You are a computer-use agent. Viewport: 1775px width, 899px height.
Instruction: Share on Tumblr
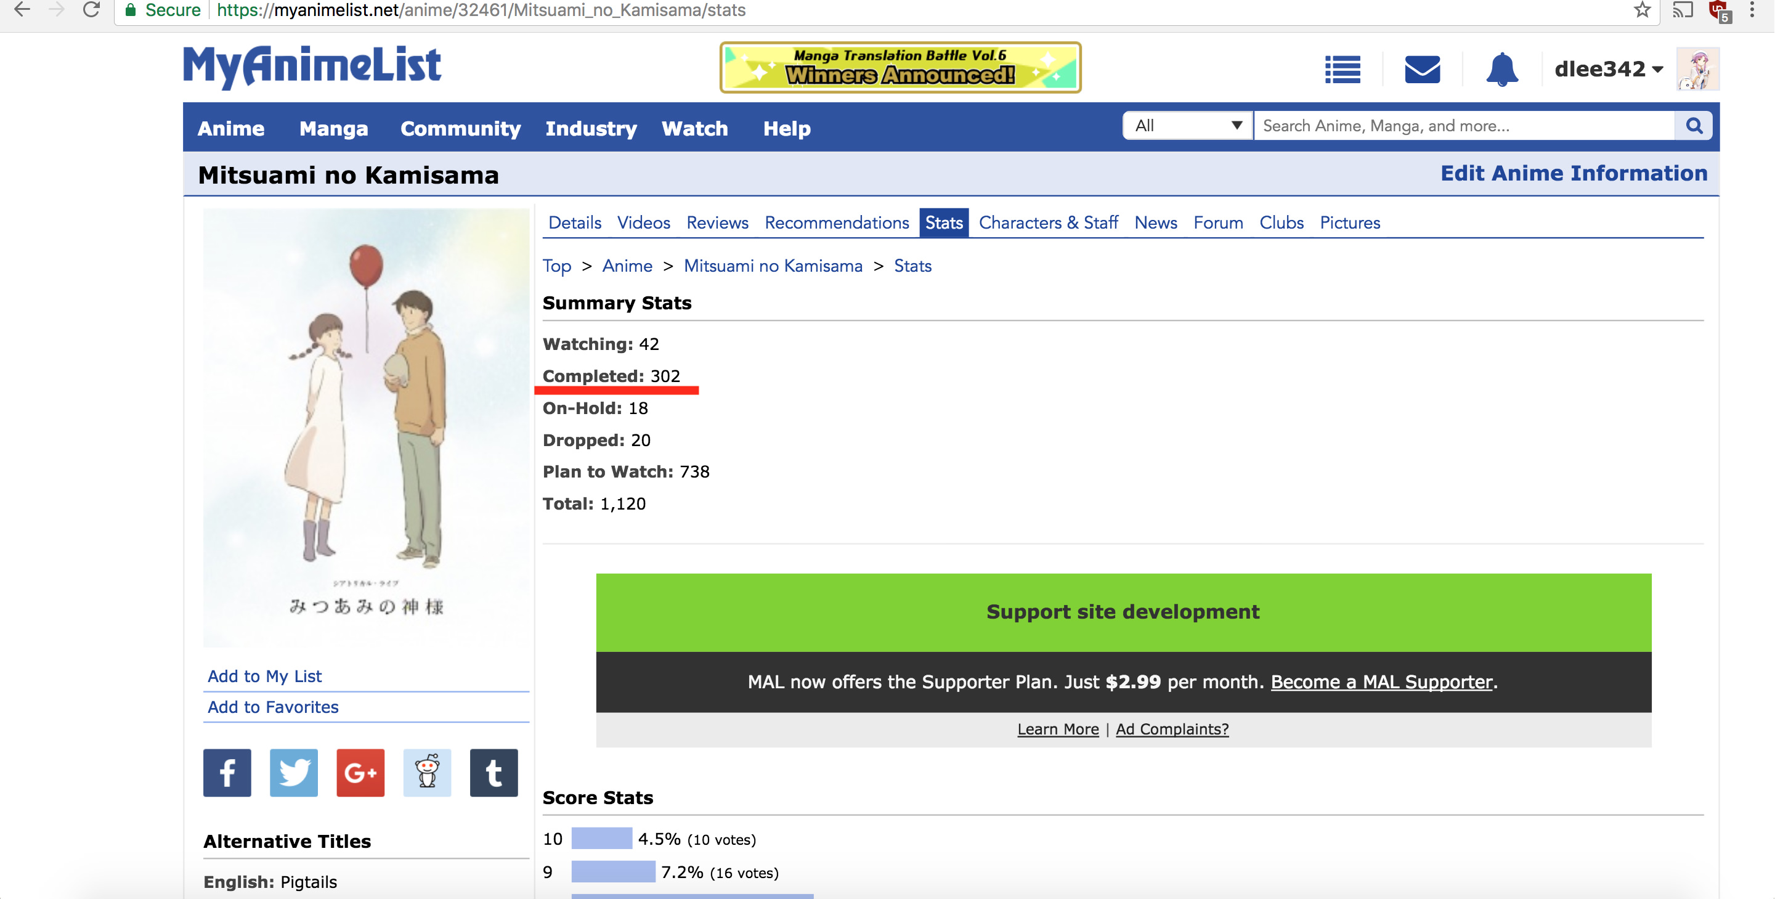click(x=494, y=772)
